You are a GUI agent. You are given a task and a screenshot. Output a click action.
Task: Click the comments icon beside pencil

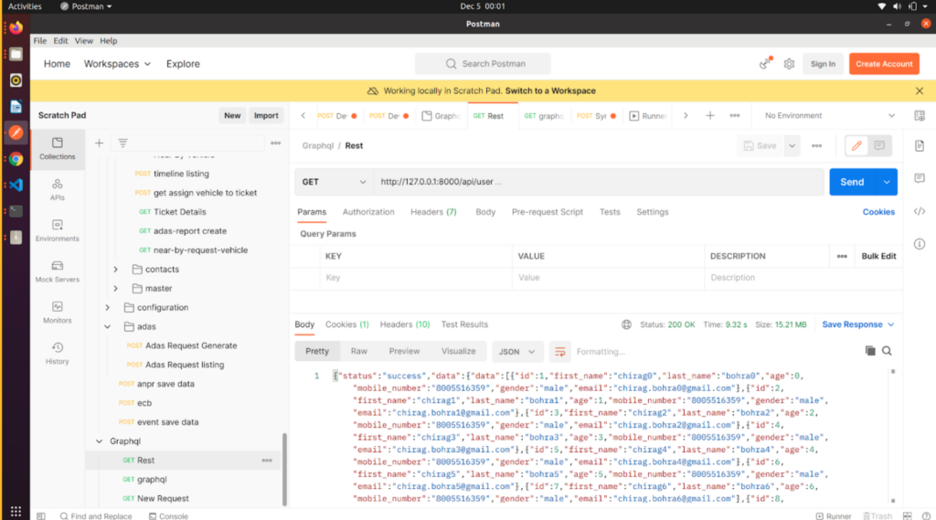[879, 145]
